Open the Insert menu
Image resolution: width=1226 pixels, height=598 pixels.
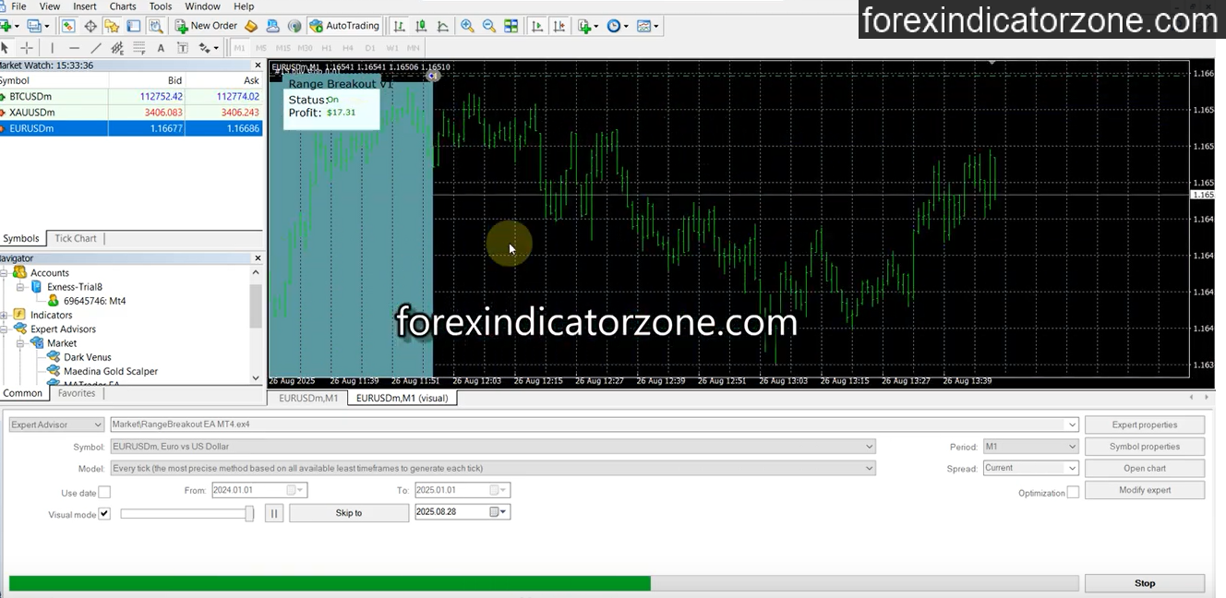pyautogui.click(x=85, y=6)
